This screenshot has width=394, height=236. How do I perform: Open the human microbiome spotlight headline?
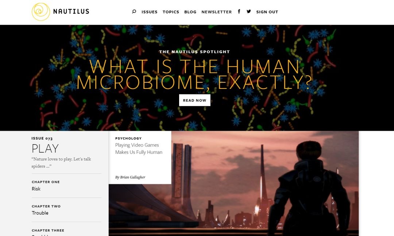pyautogui.click(x=194, y=74)
